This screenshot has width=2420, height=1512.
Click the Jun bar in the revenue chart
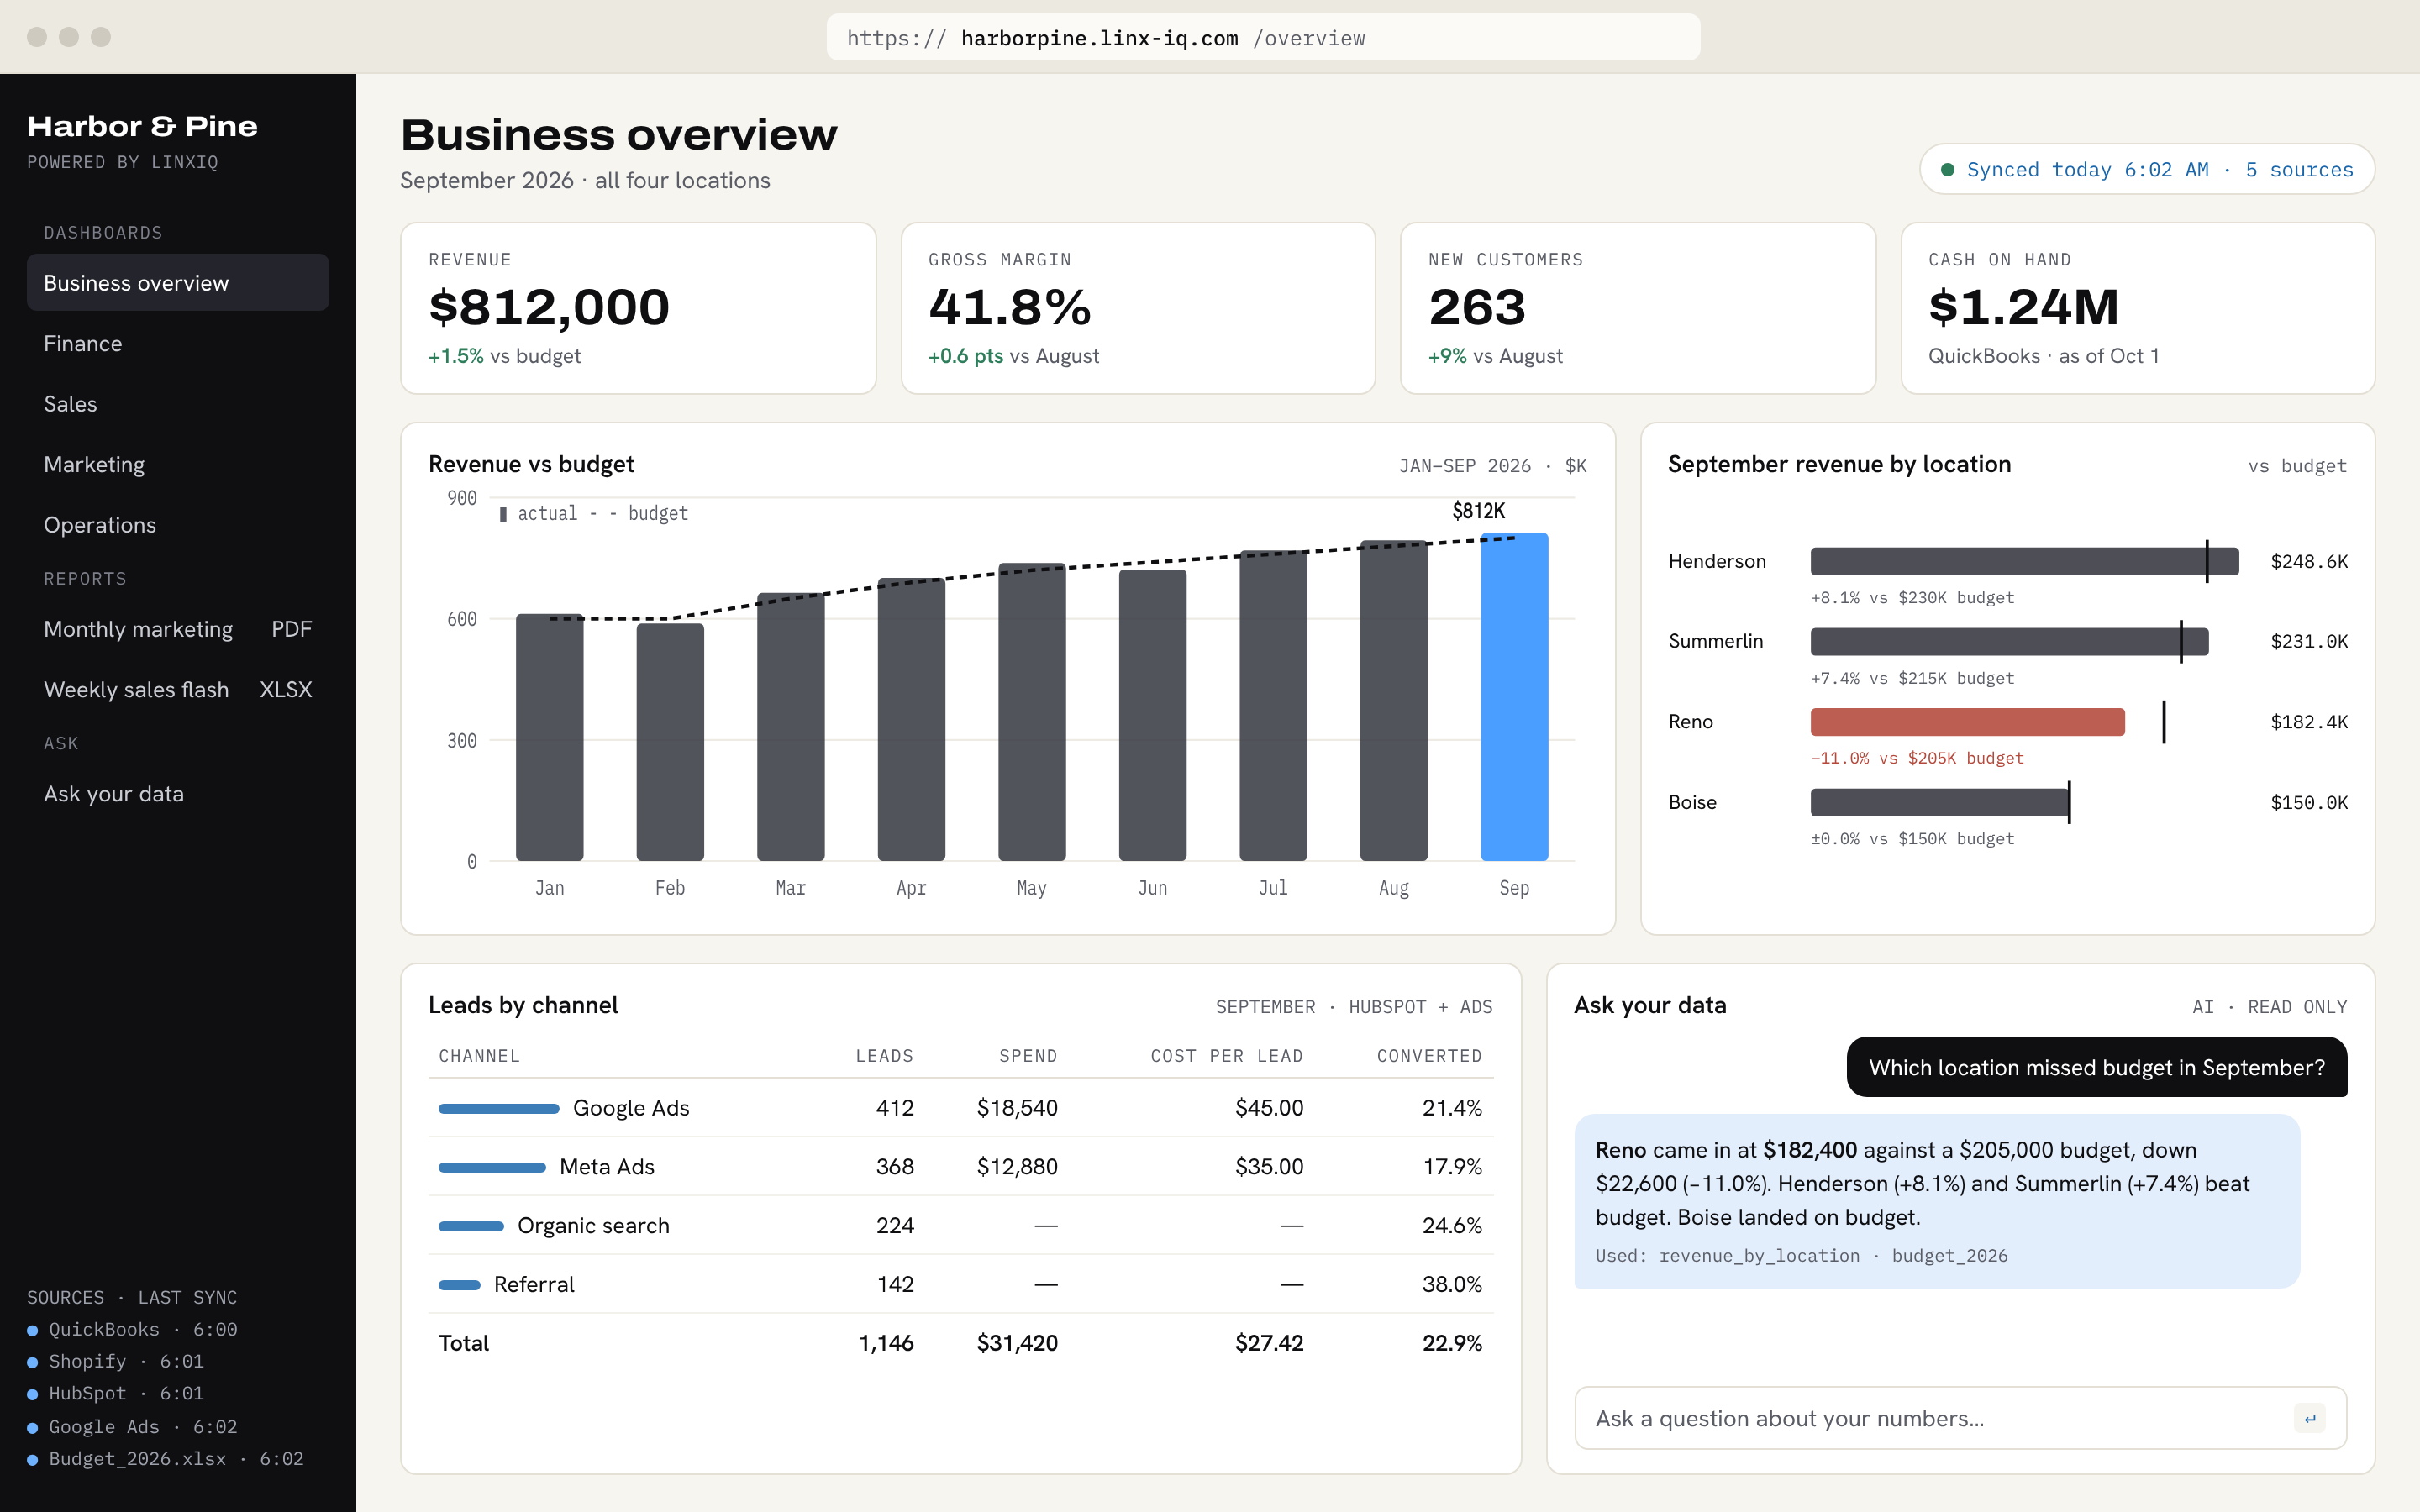1152,715
